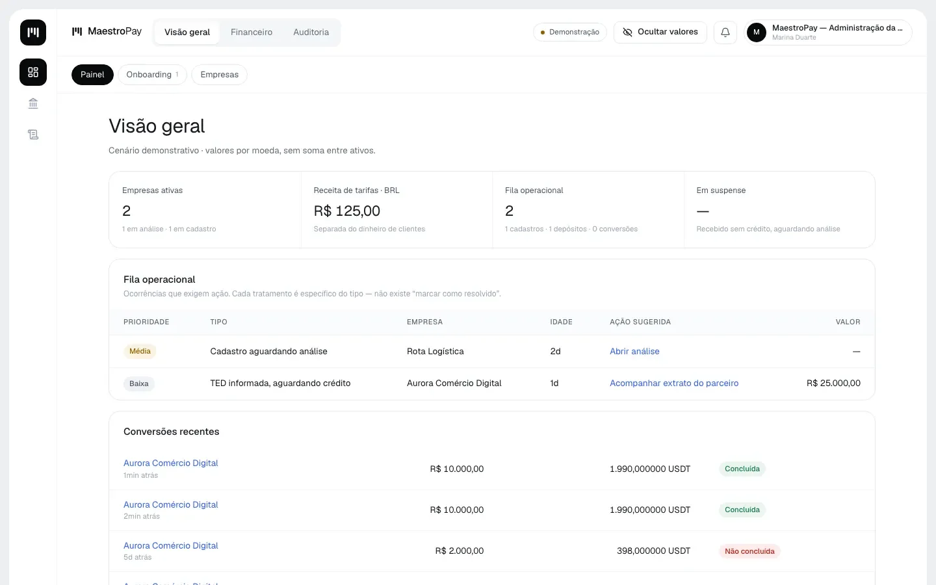Click the R$ 125,00 fee revenue value
The image size is (936, 585).
347,211
